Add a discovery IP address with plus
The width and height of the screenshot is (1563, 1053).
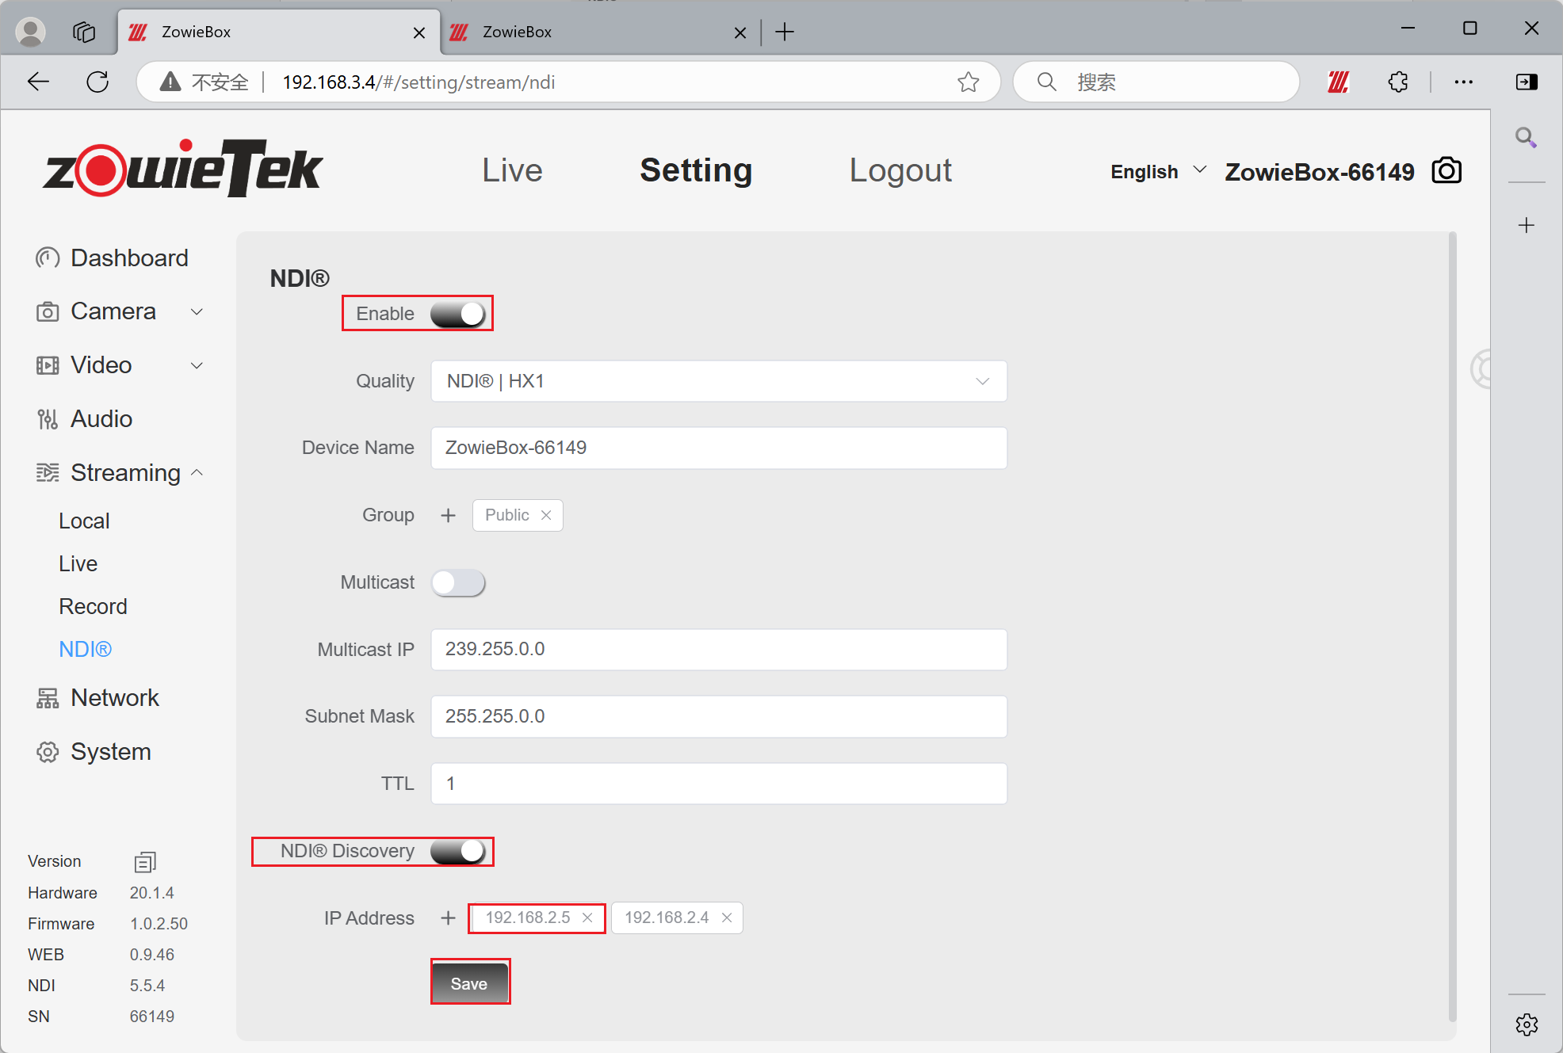click(448, 918)
